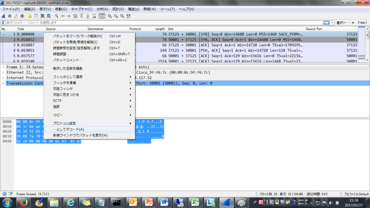Screen dimensions: 370x208
Task: Reload this capture file icon
Action: (x=49, y=16)
